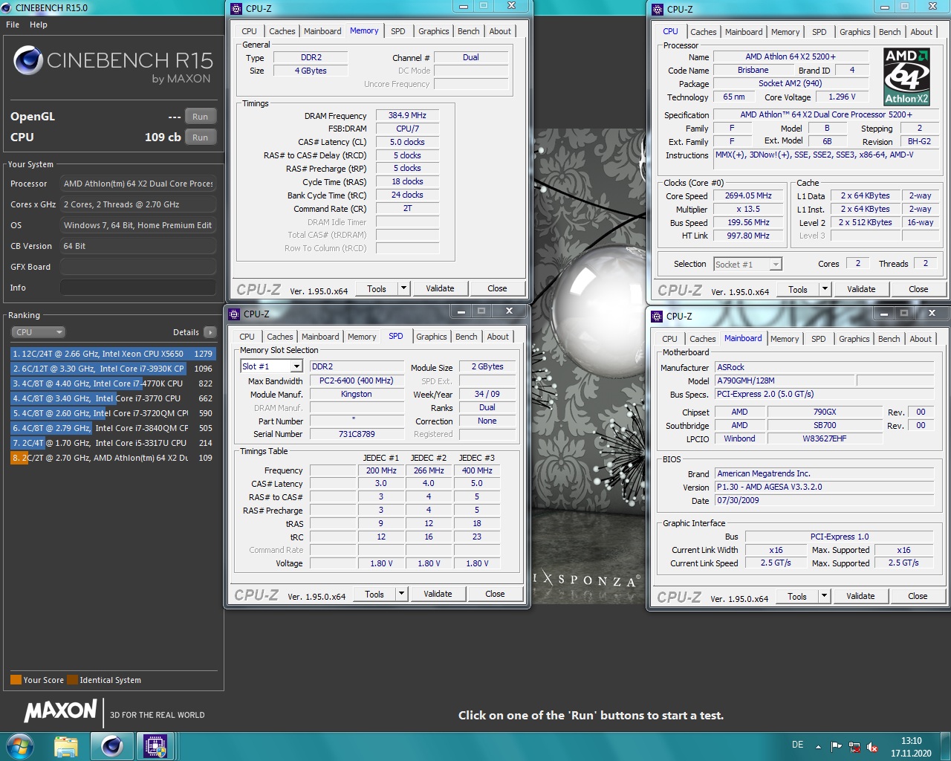Switch to Graphics tab in SPD window
The width and height of the screenshot is (951, 761).
(432, 337)
